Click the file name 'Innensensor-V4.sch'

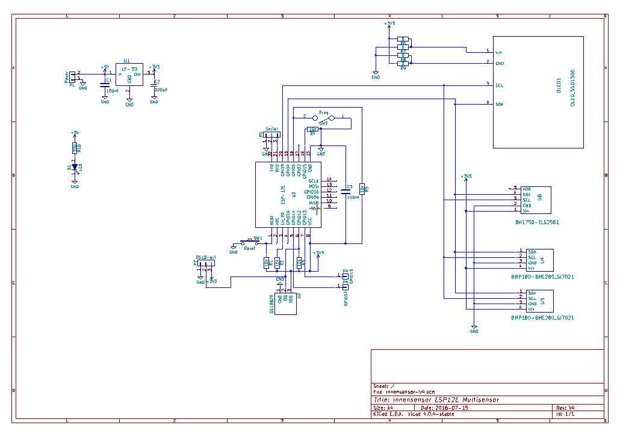(x=411, y=392)
